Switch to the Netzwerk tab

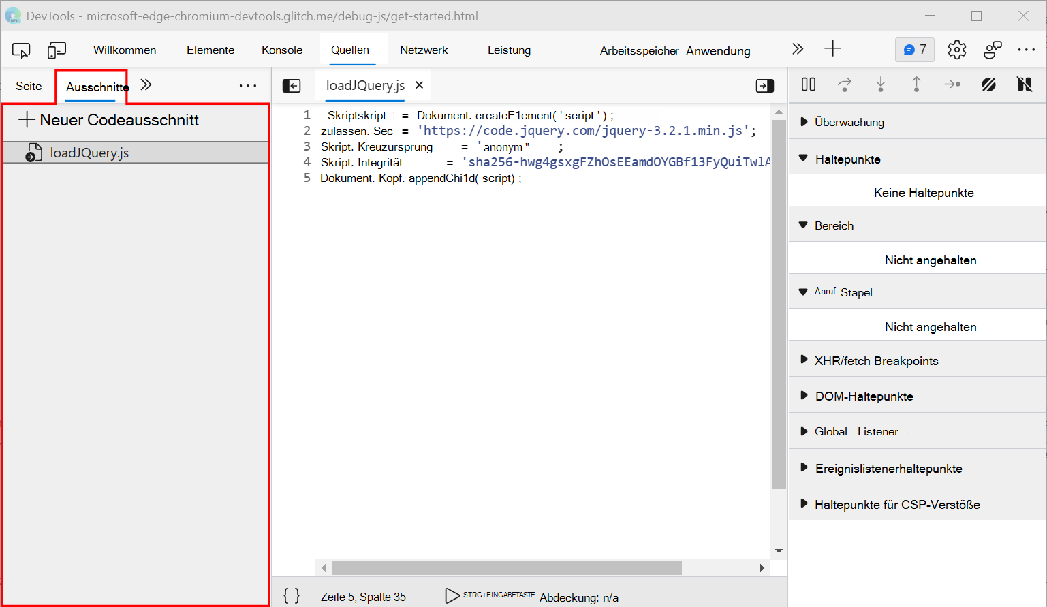(x=424, y=50)
